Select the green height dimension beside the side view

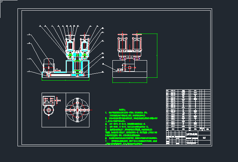157,55
